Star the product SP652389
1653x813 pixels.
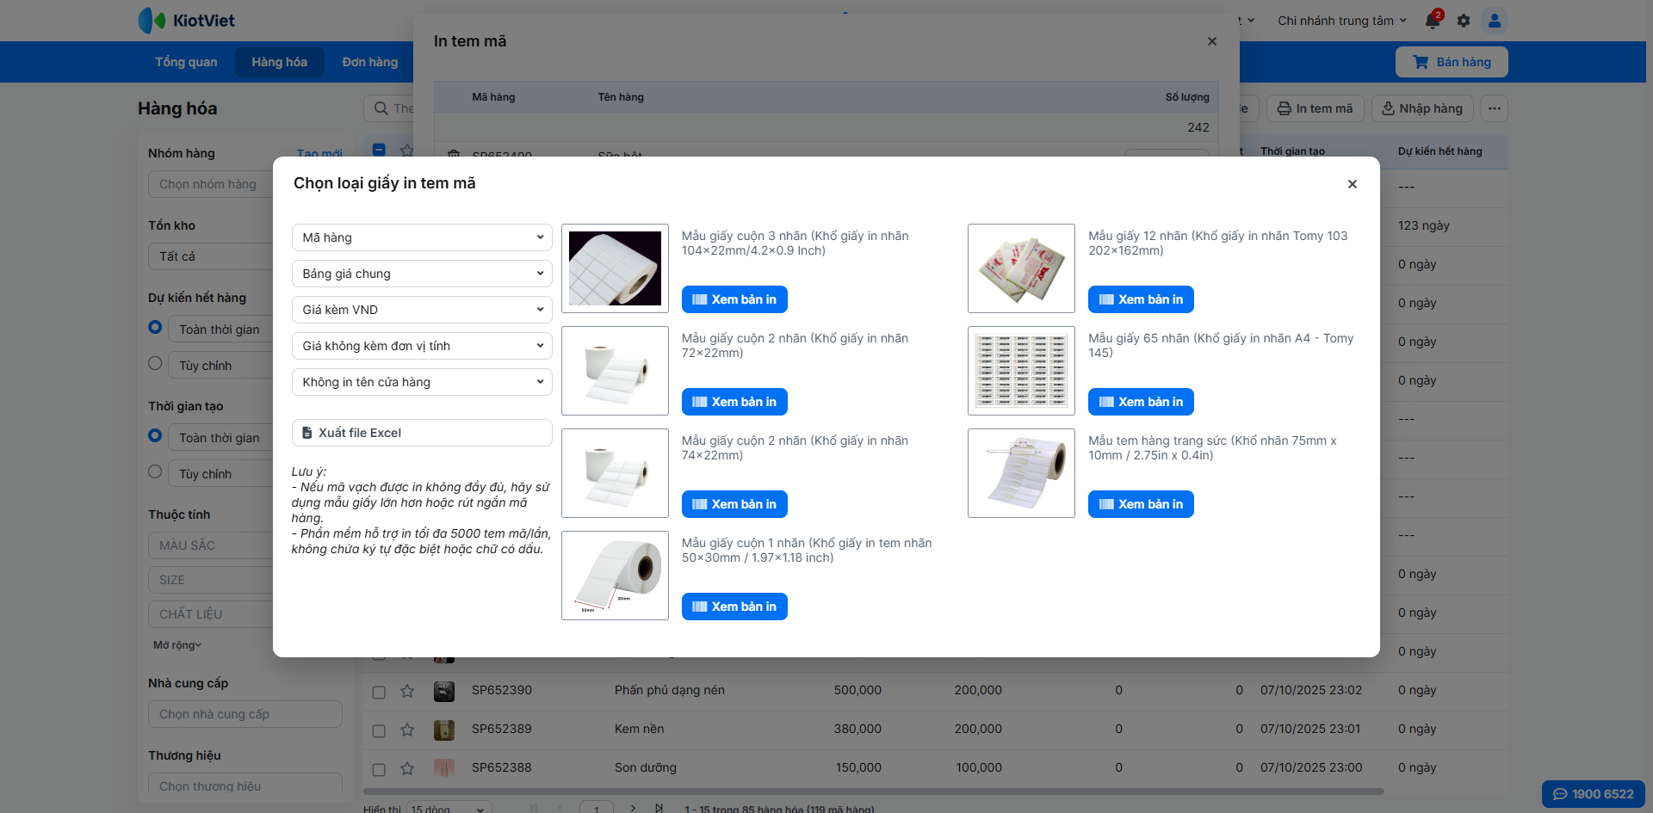[x=407, y=730]
